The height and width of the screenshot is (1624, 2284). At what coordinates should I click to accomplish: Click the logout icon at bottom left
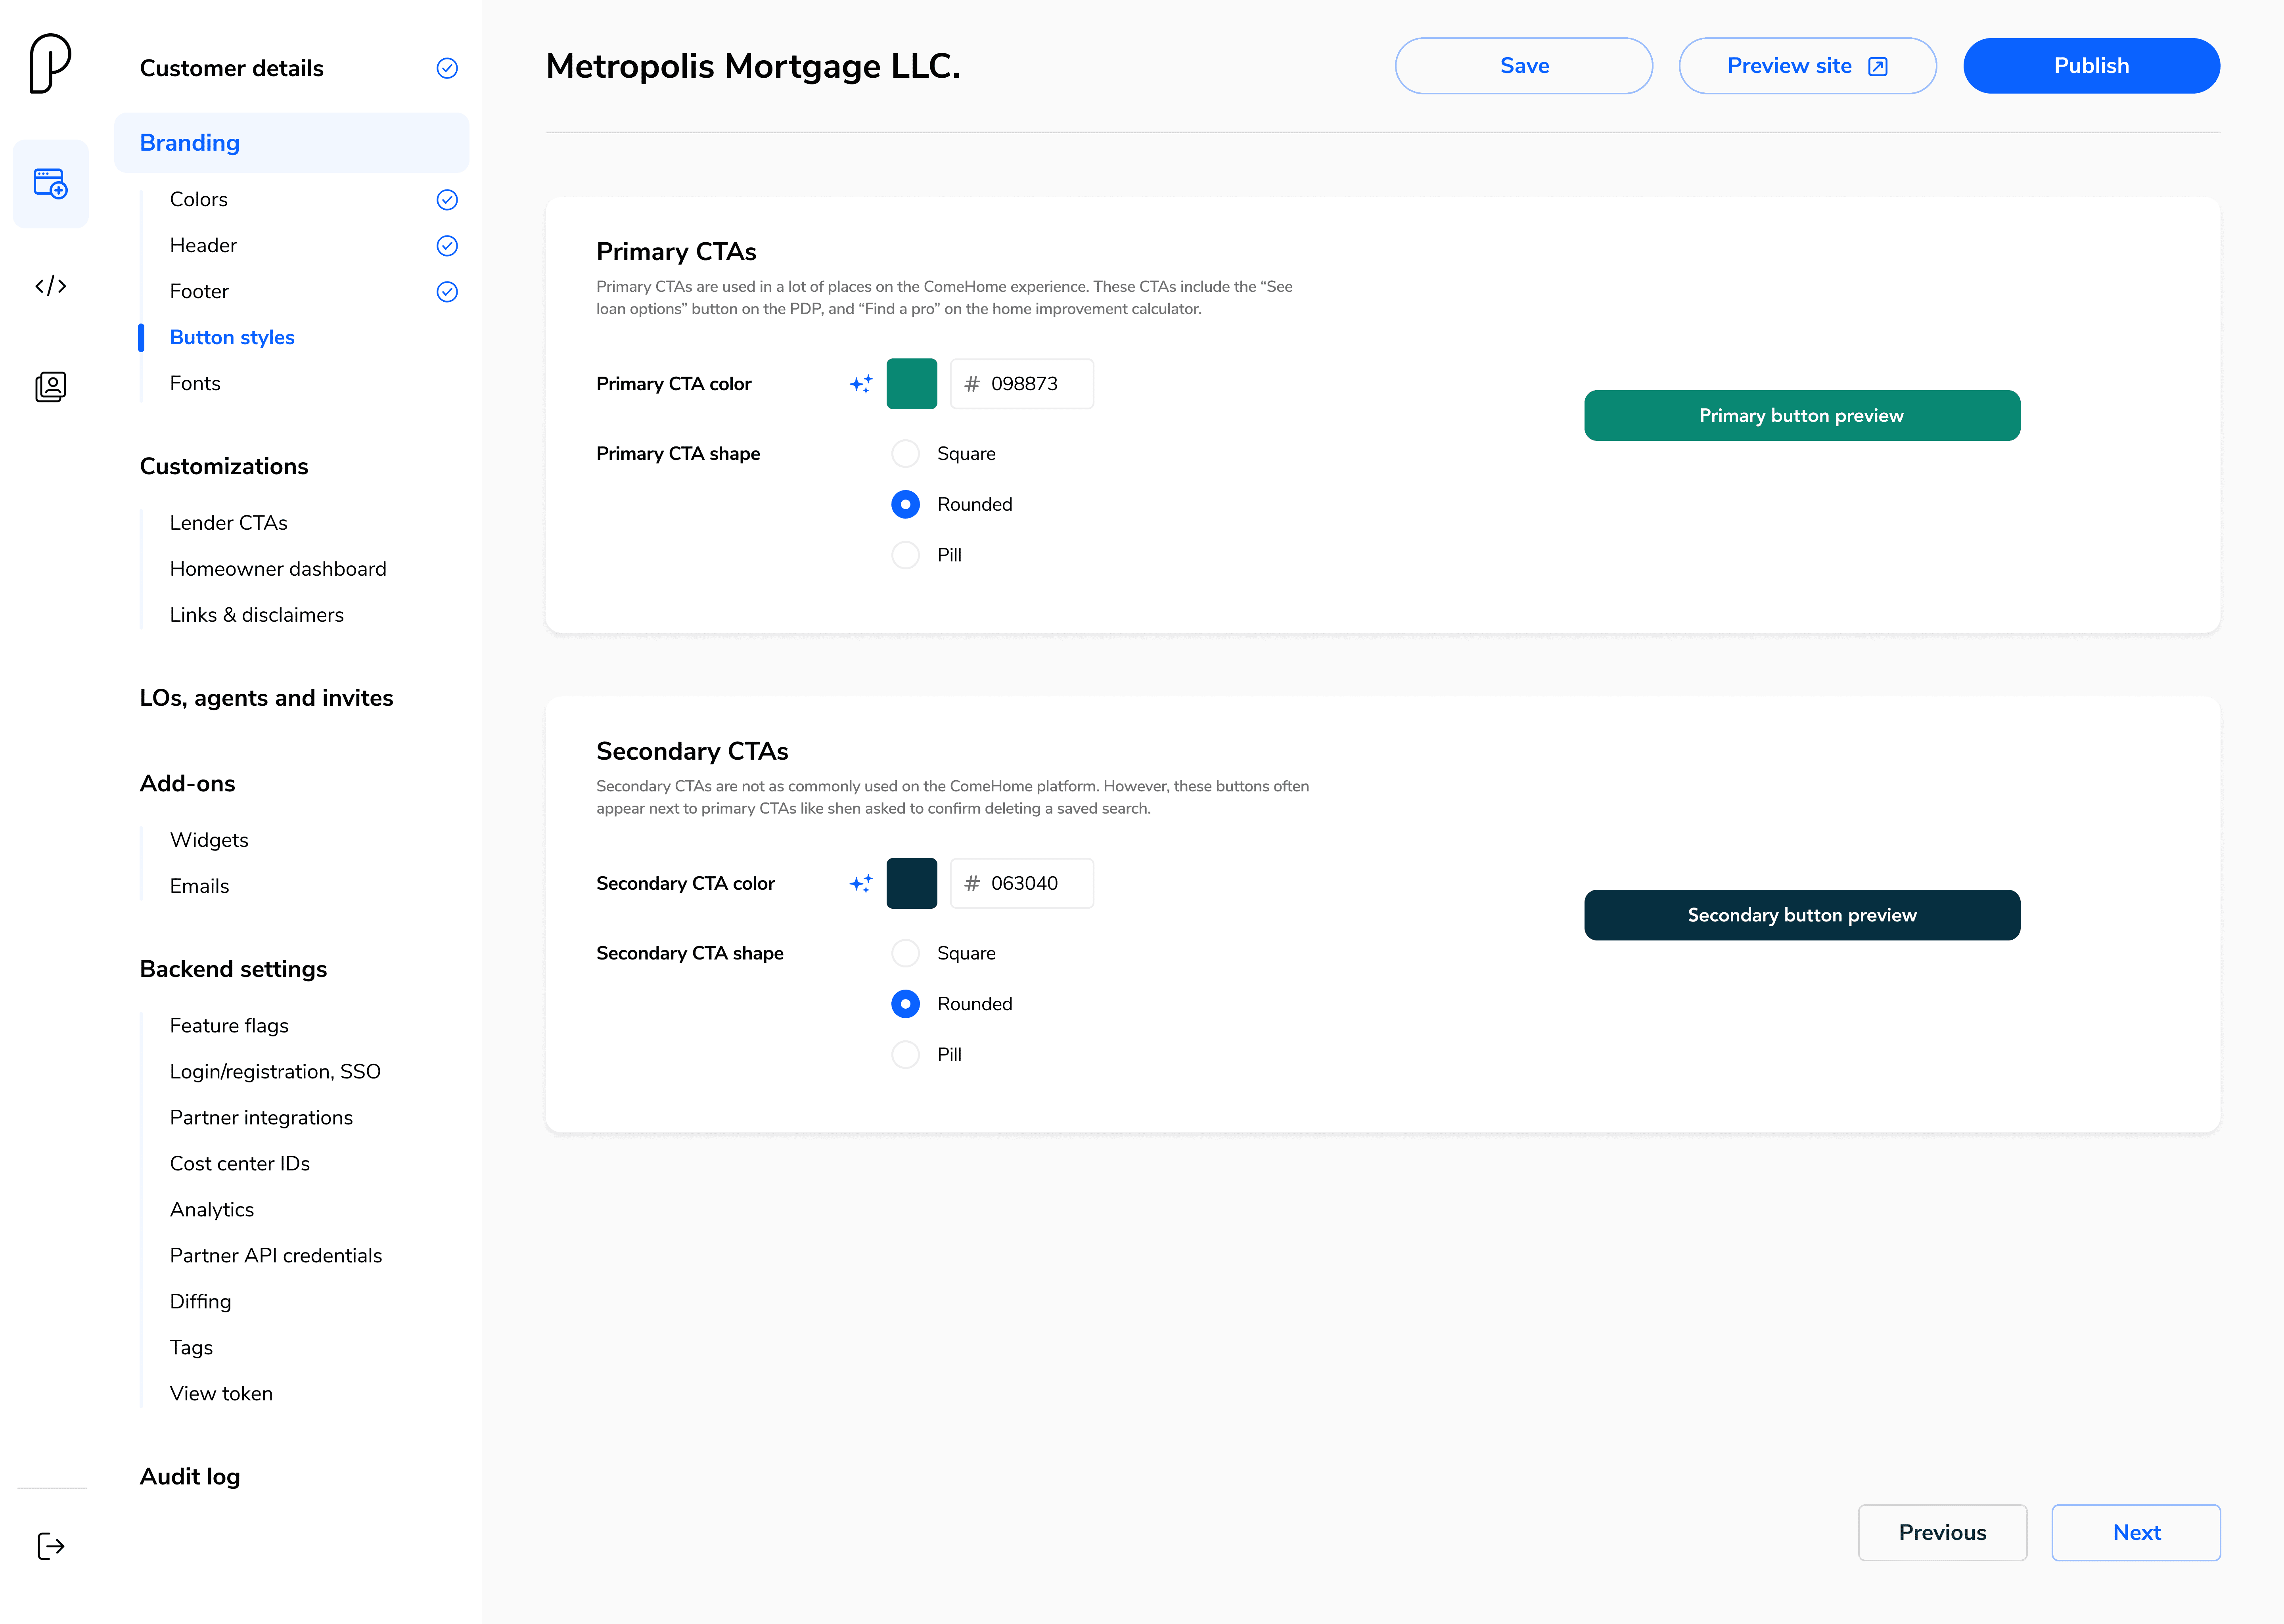[x=50, y=1546]
